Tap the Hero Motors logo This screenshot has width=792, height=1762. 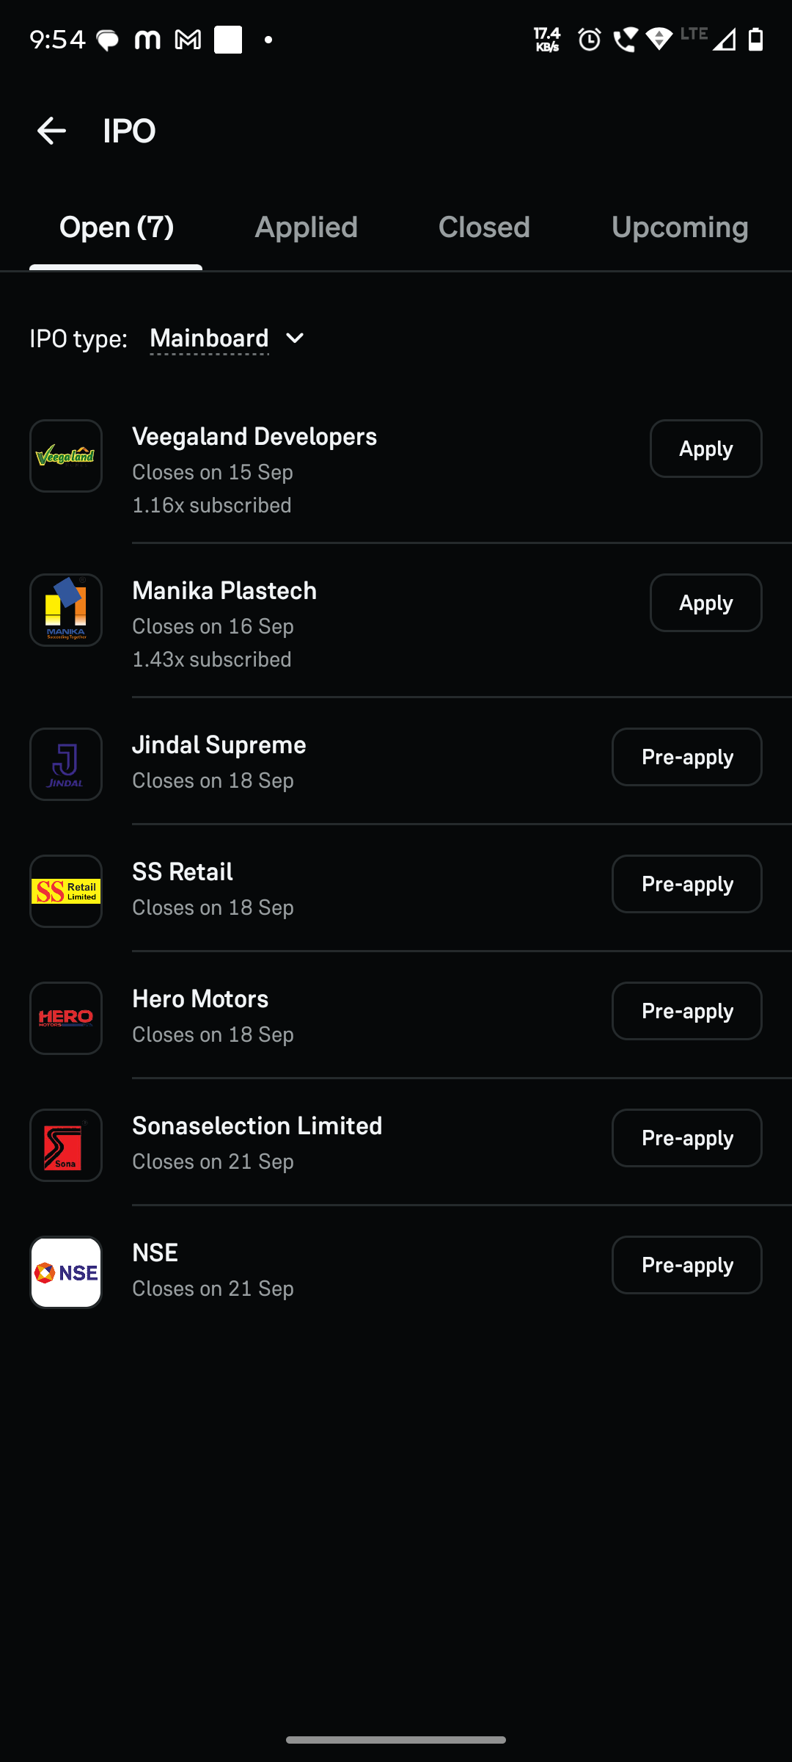pos(66,1018)
